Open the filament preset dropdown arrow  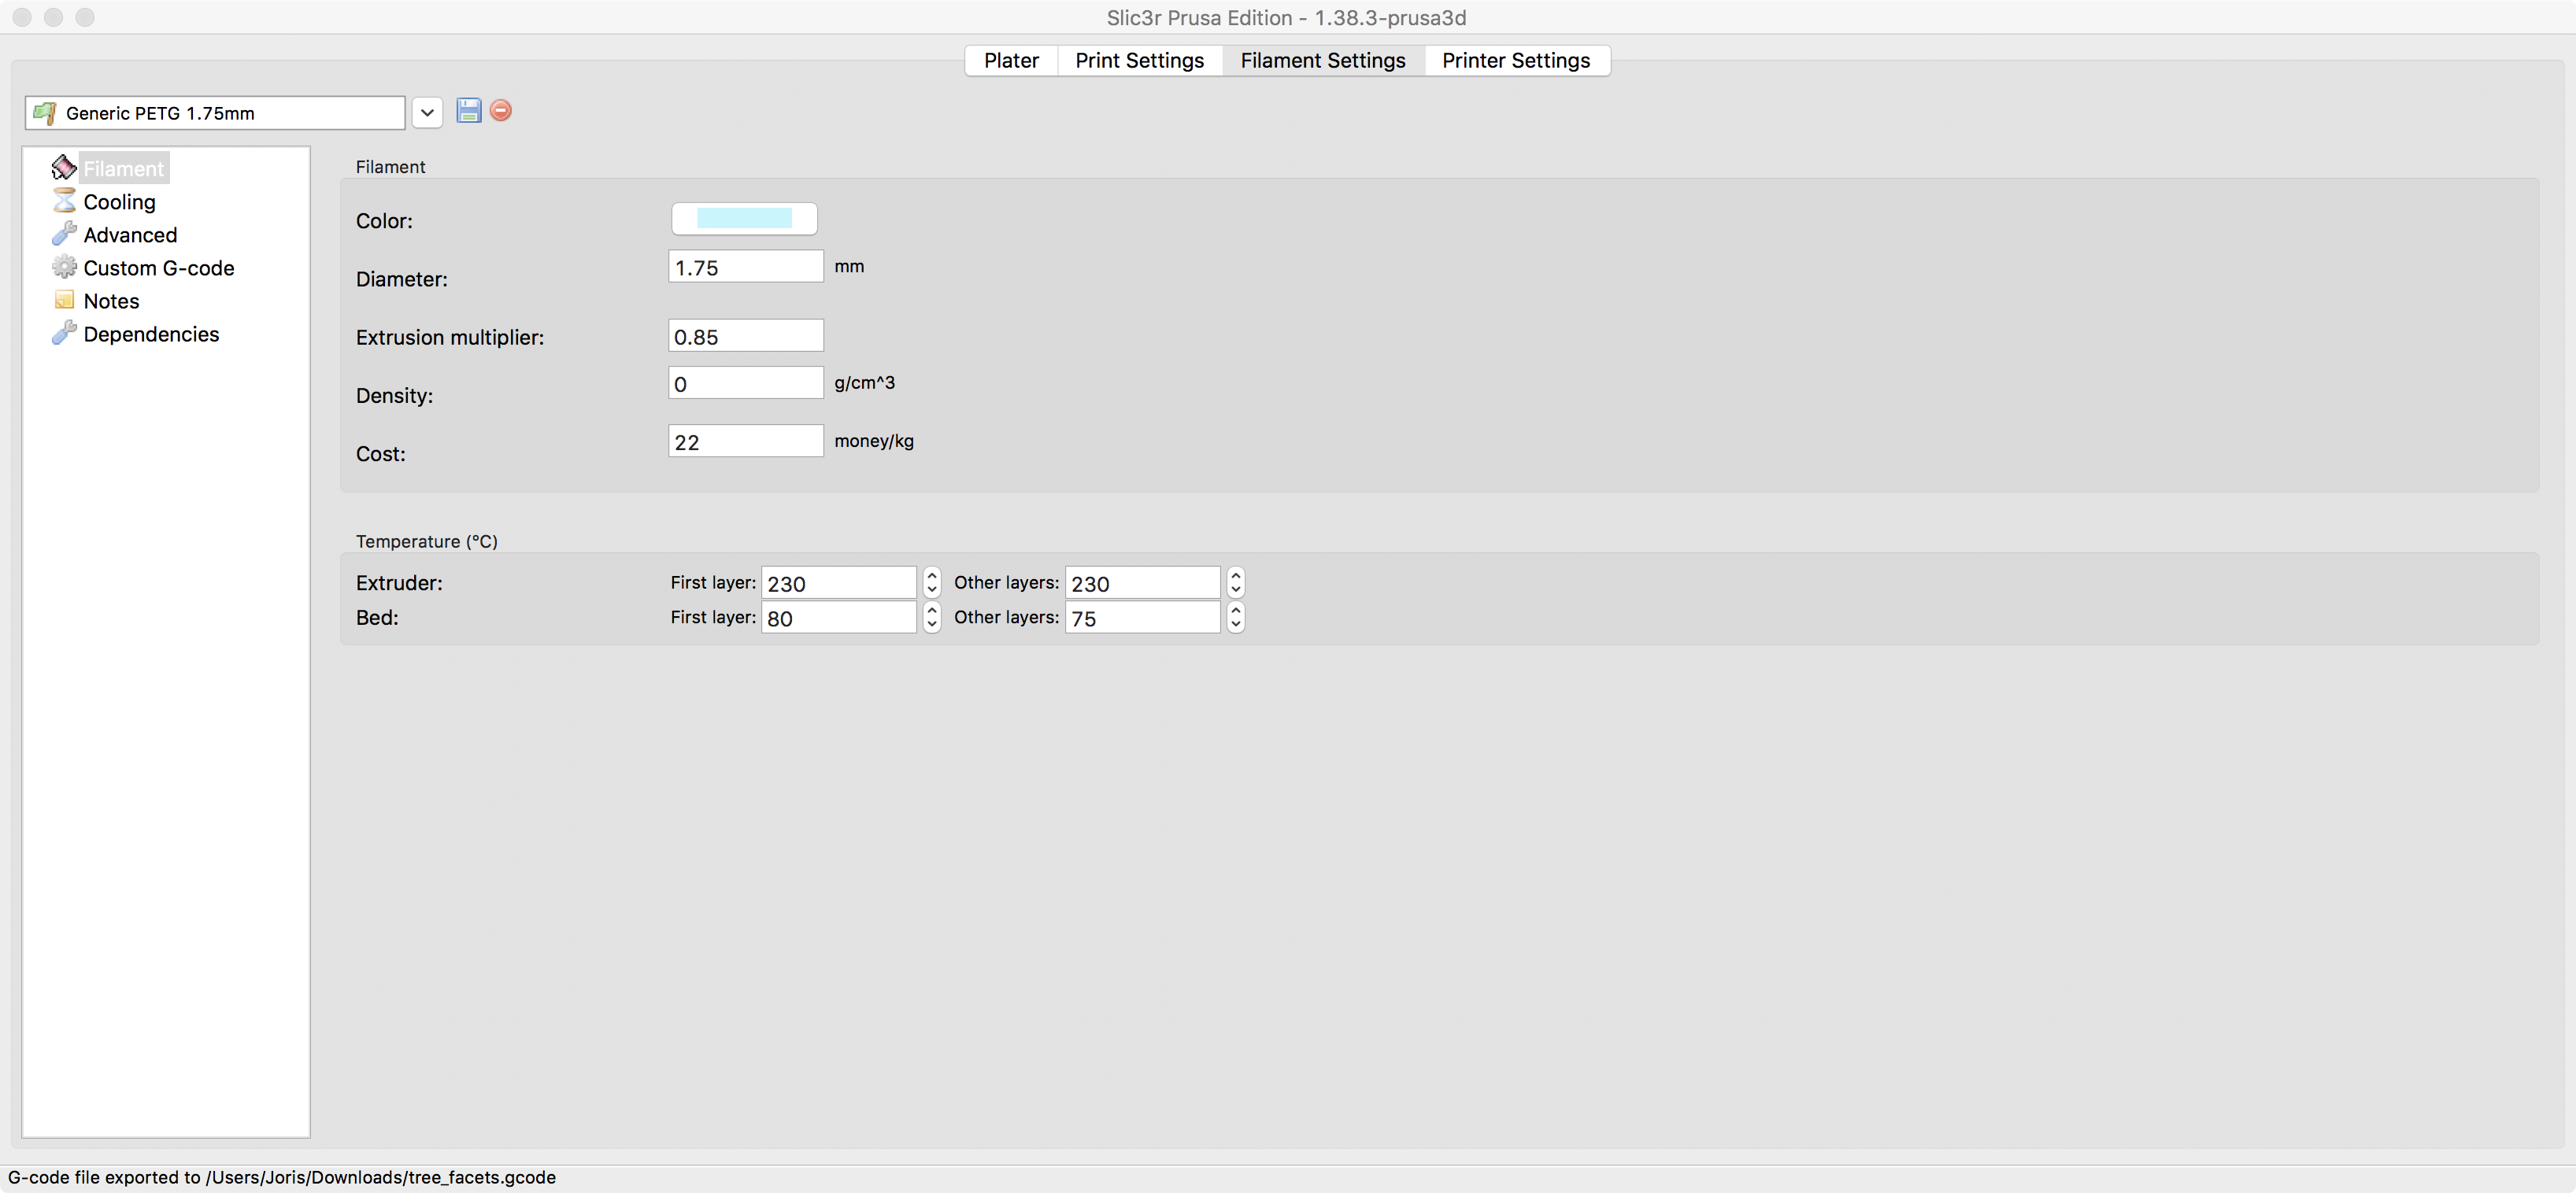click(x=427, y=113)
